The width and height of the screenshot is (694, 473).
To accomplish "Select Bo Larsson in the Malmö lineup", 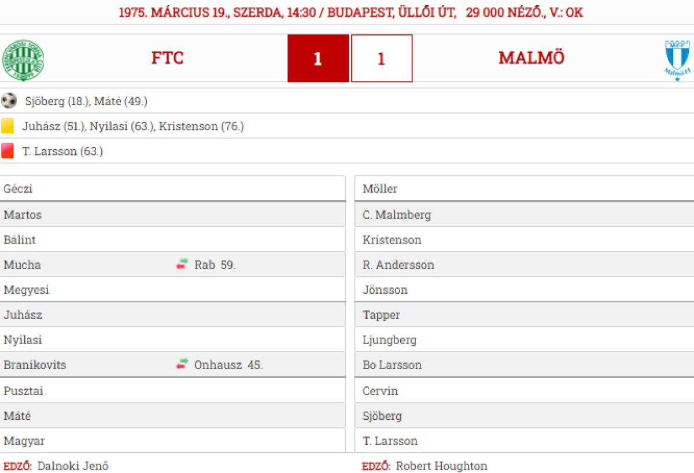I will pyautogui.click(x=392, y=365).
